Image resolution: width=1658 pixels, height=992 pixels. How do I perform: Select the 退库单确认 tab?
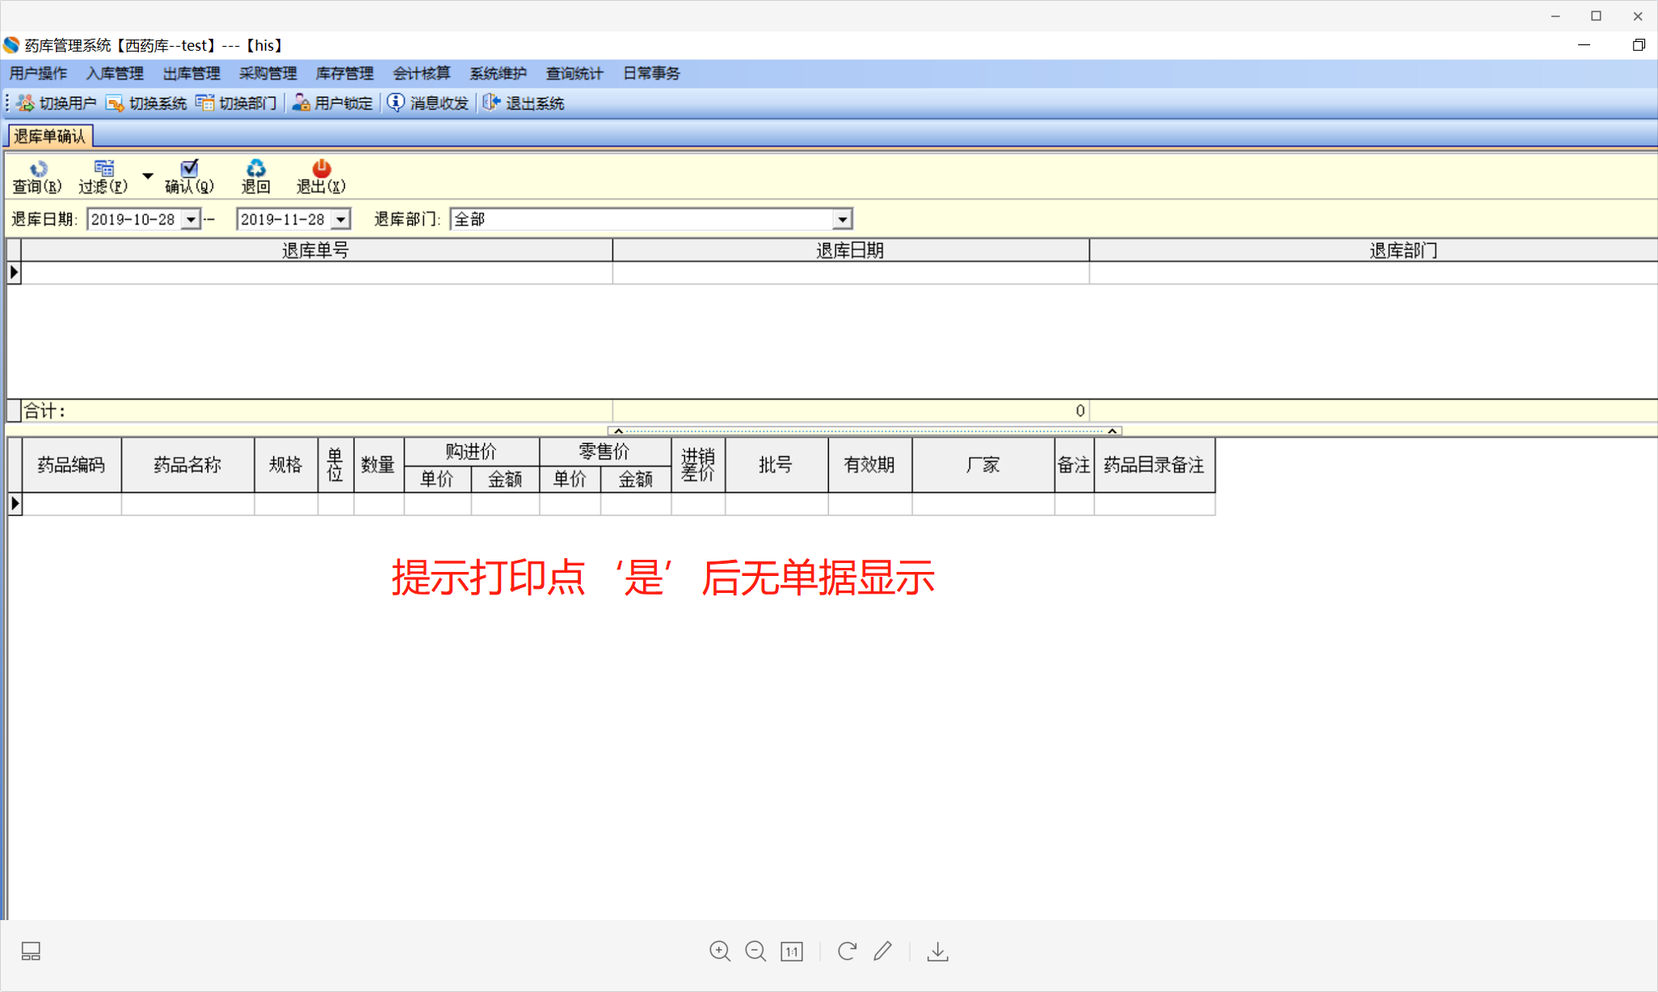pos(49,137)
